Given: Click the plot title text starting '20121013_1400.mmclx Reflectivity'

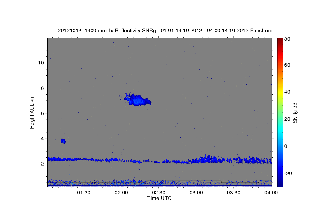Looking at the screenshot, I should coord(165,31).
